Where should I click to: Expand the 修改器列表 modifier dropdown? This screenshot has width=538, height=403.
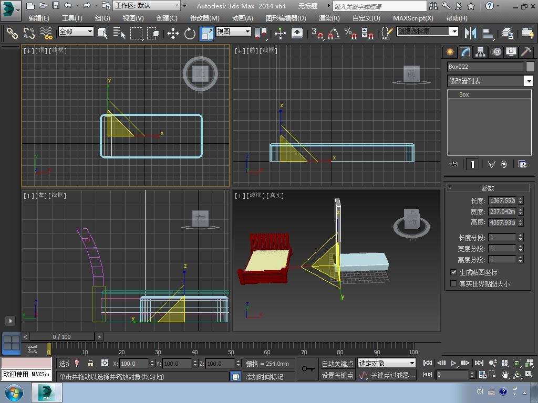pyautogui.click(x=528, y=81)
